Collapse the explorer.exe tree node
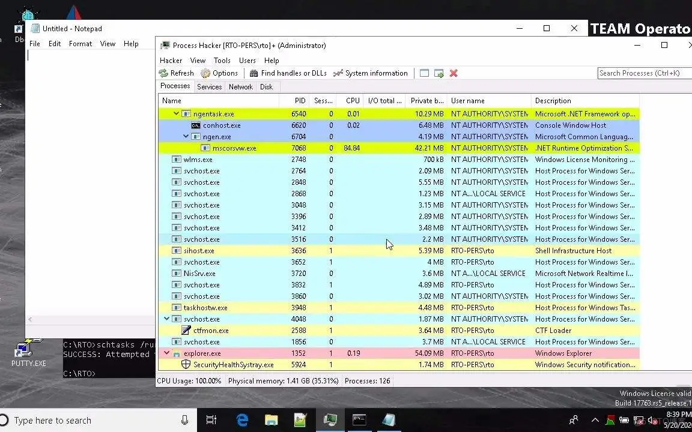This screenshot has width=692, height=432. 166,353
